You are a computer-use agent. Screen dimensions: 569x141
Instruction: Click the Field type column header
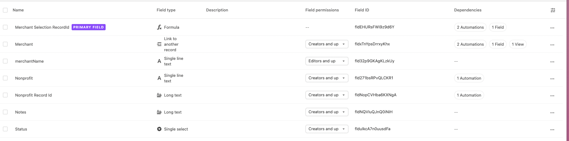pos(166,10)
